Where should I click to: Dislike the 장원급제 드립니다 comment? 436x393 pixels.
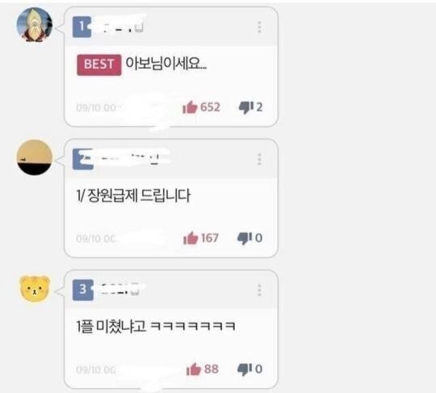(245, 239)
